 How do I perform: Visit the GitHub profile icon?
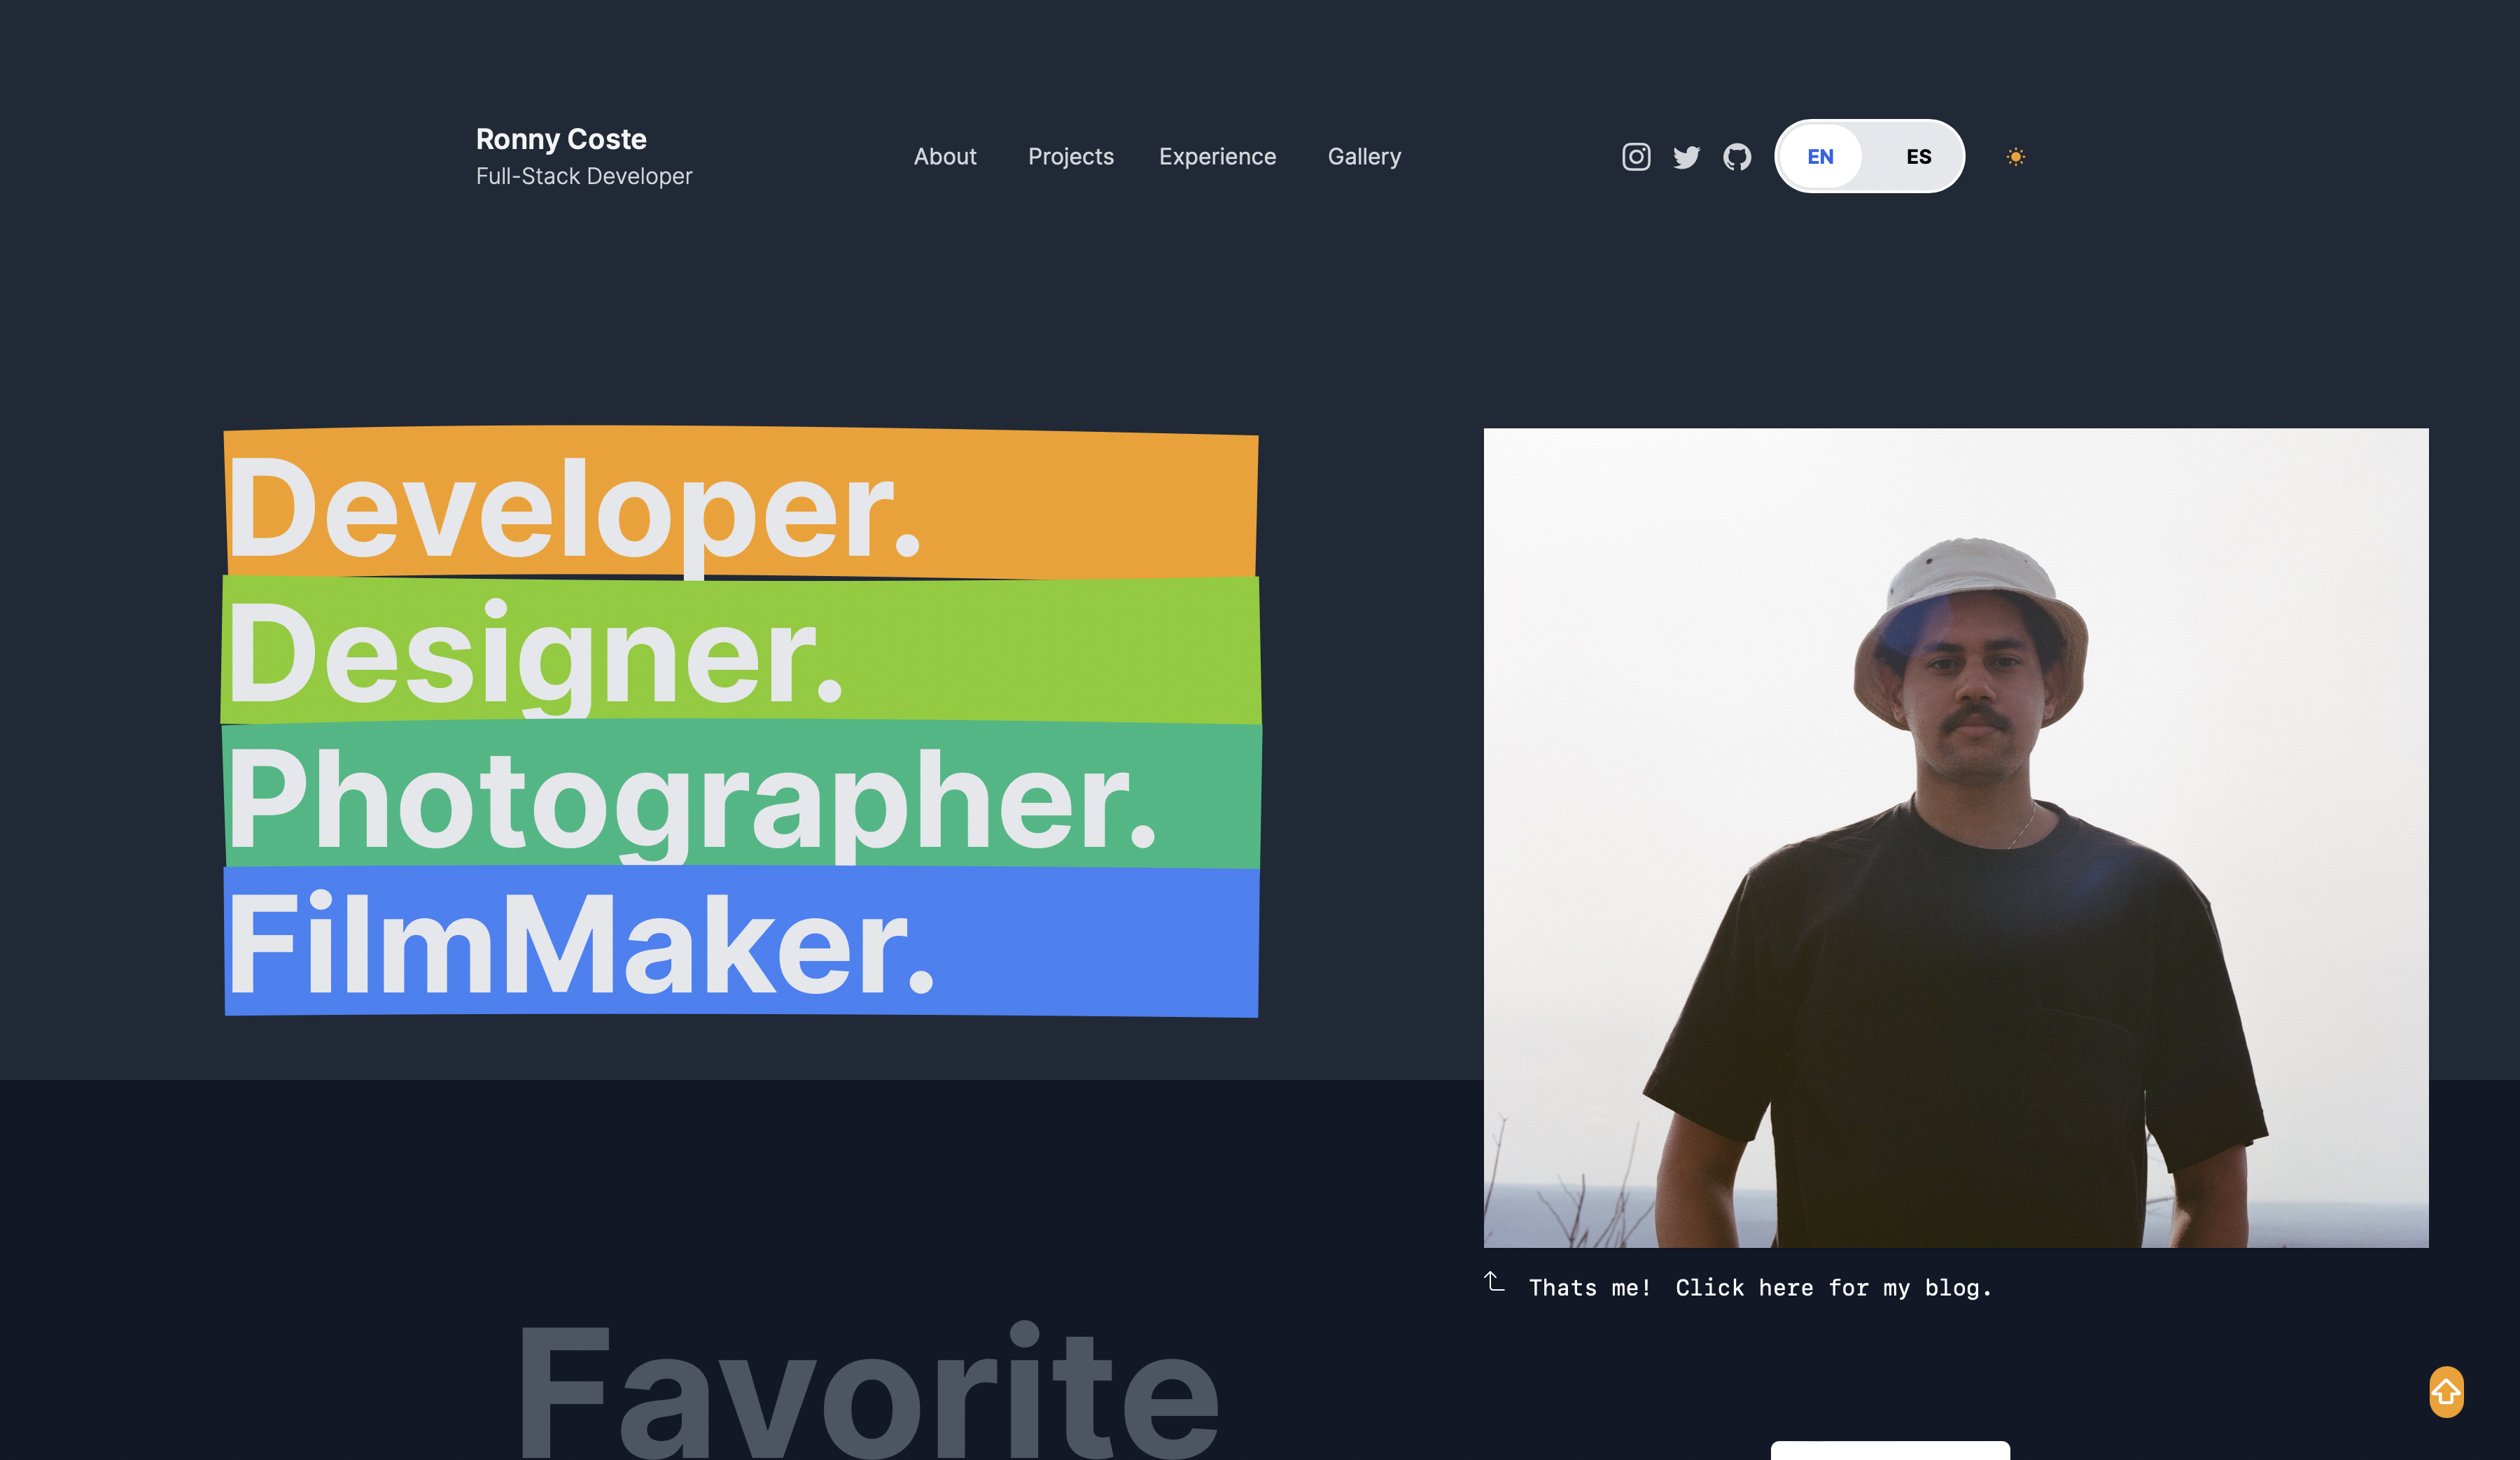click(x=1738, y=156)
